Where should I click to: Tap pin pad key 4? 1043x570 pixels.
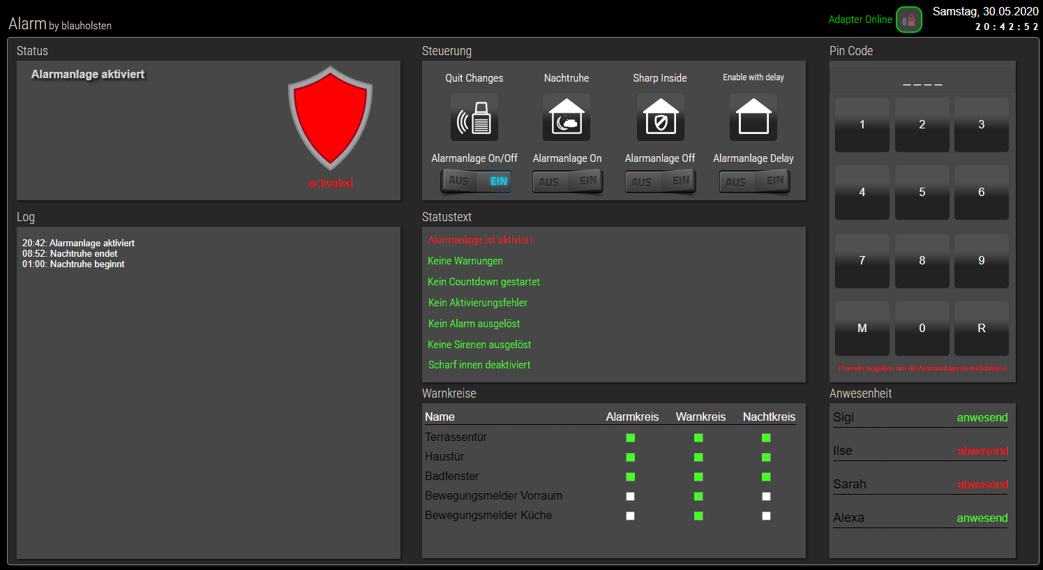pyautogui.click(x=862, y=193)
